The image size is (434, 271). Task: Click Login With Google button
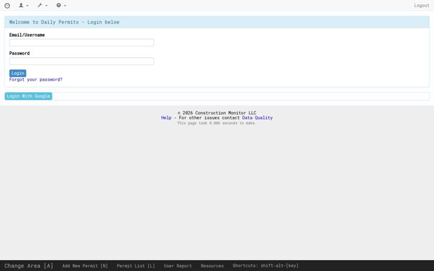click(x=28, y=96)
